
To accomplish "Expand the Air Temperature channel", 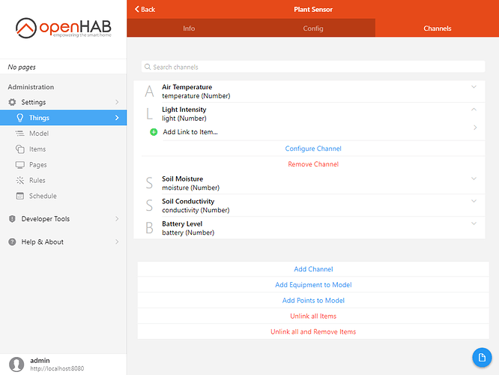I will click(474, 87).
